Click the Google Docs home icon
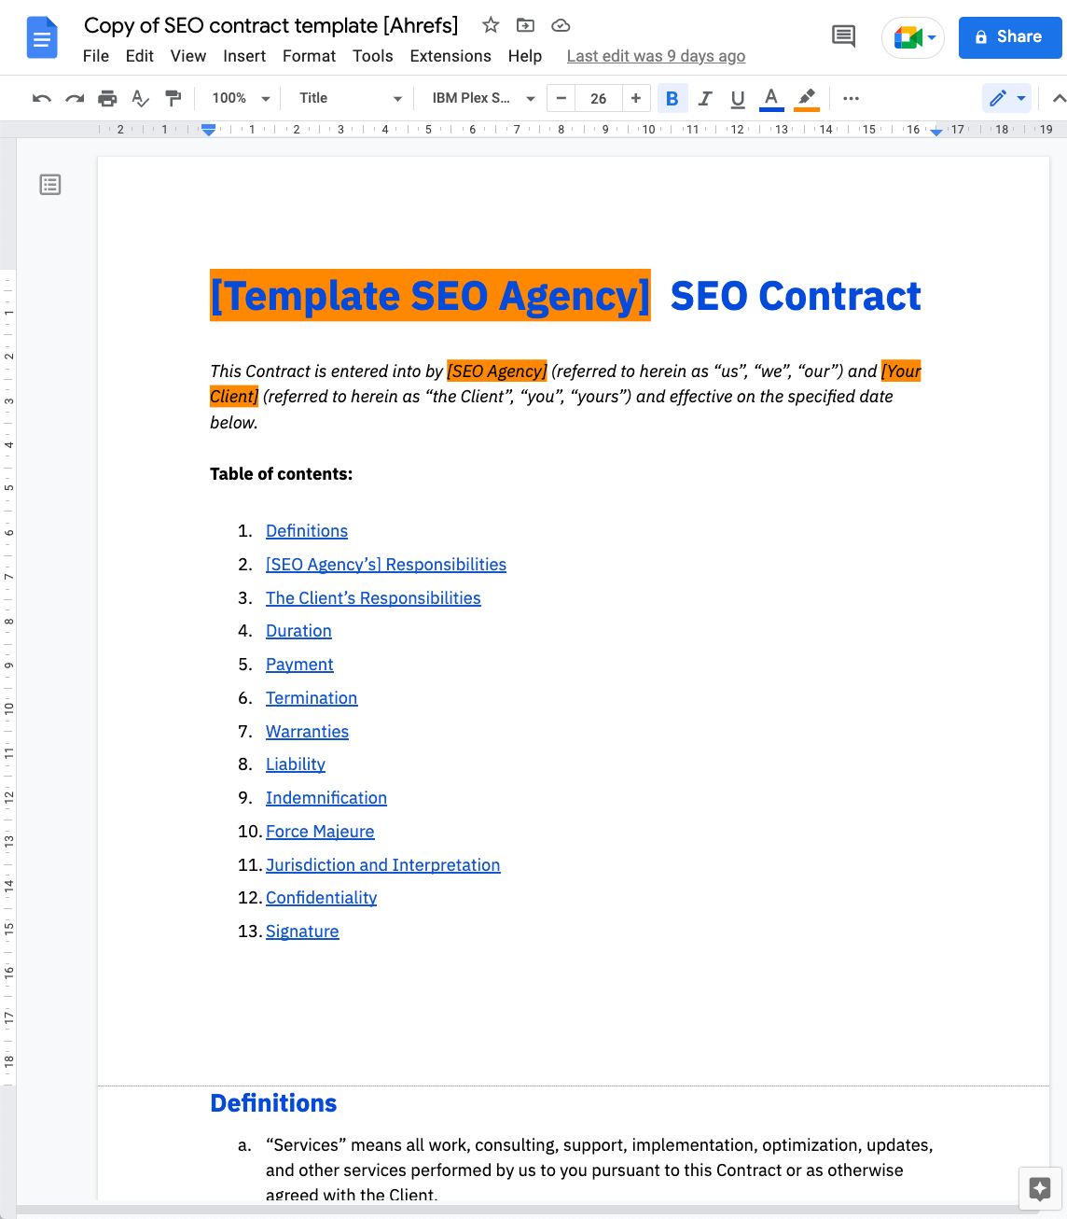Image resolution: width=1067 pixels, height=1219 pixels. [41, 36]
